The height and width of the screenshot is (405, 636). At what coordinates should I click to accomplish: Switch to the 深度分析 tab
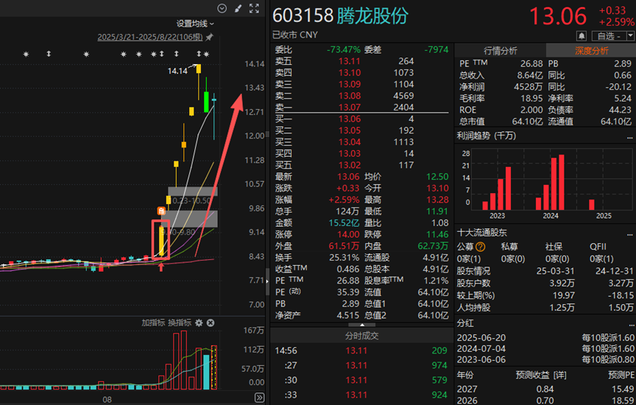pyautogui.click(x=591, y=51)
